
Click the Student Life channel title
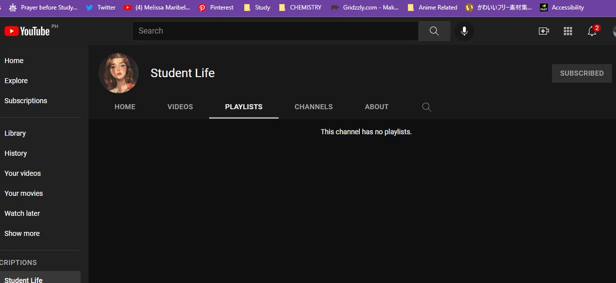(x=182, y=73)
